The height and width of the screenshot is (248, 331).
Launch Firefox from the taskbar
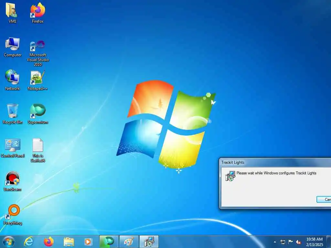49,242
